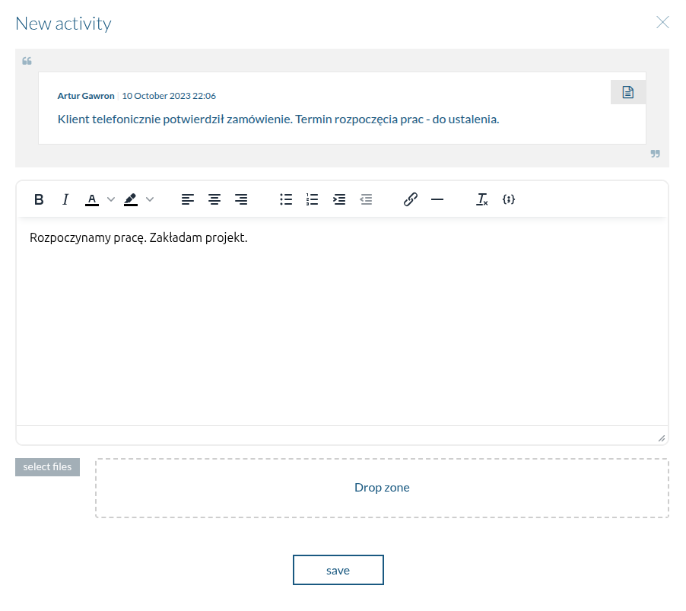
Task: Insert a horizontal line
Action: 437,199
